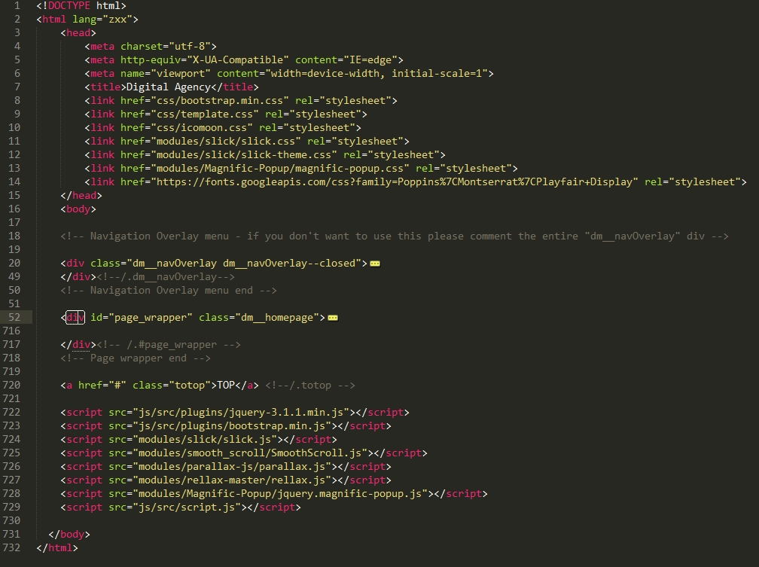
Task: Click dm__navOverlay--closed class name
Action: (289, 264)
